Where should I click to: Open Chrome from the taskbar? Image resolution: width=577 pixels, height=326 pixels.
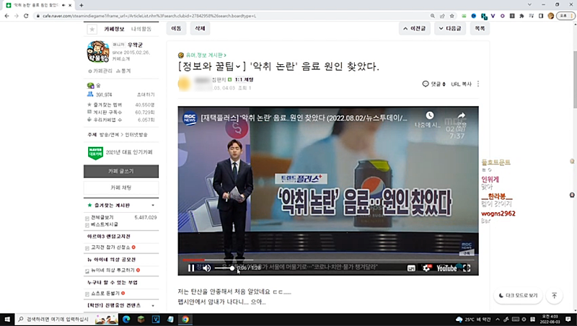(185, 320)
